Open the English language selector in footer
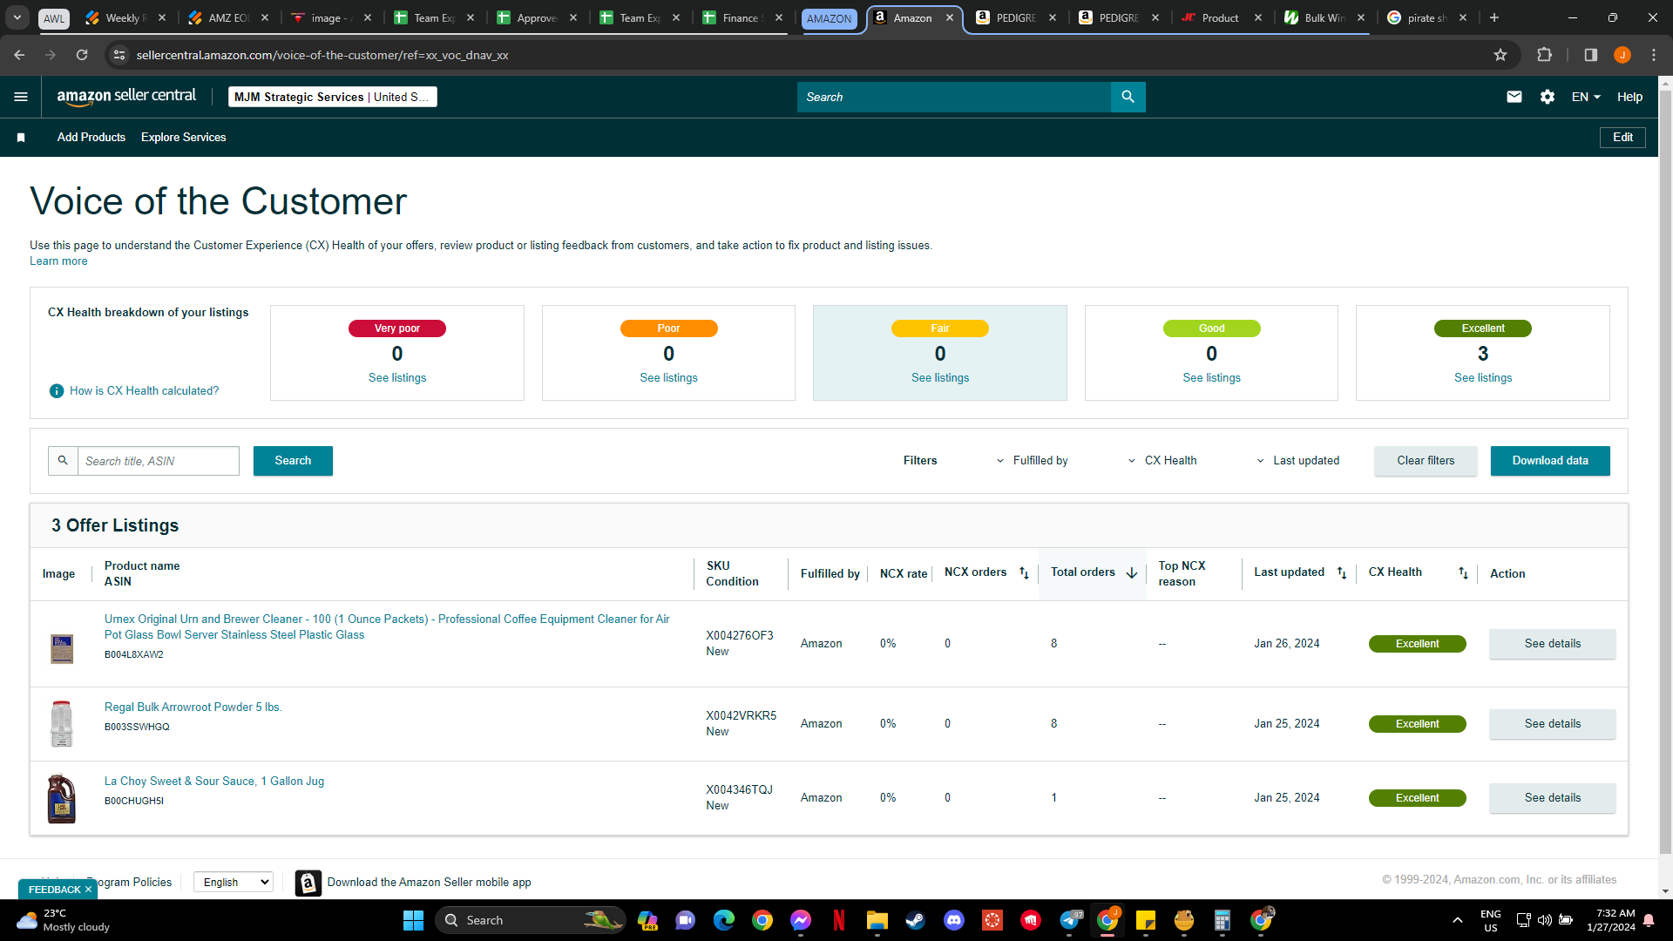 click(234, 883)
